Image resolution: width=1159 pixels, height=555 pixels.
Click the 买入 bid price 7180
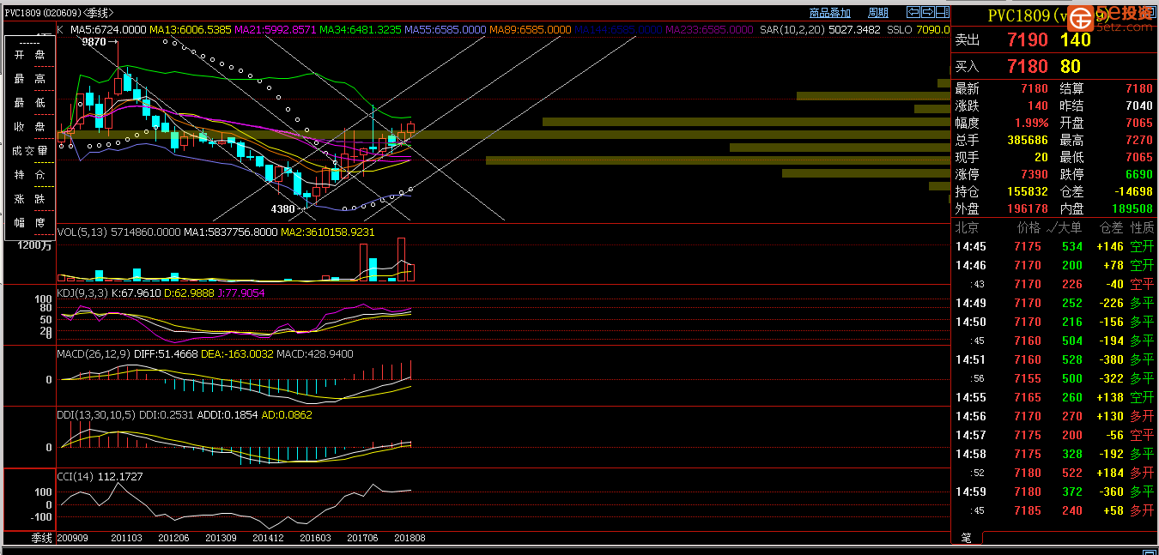coord(1027,66)
